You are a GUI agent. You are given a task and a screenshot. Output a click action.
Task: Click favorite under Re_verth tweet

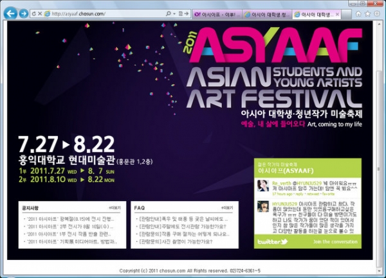[329, 194]
